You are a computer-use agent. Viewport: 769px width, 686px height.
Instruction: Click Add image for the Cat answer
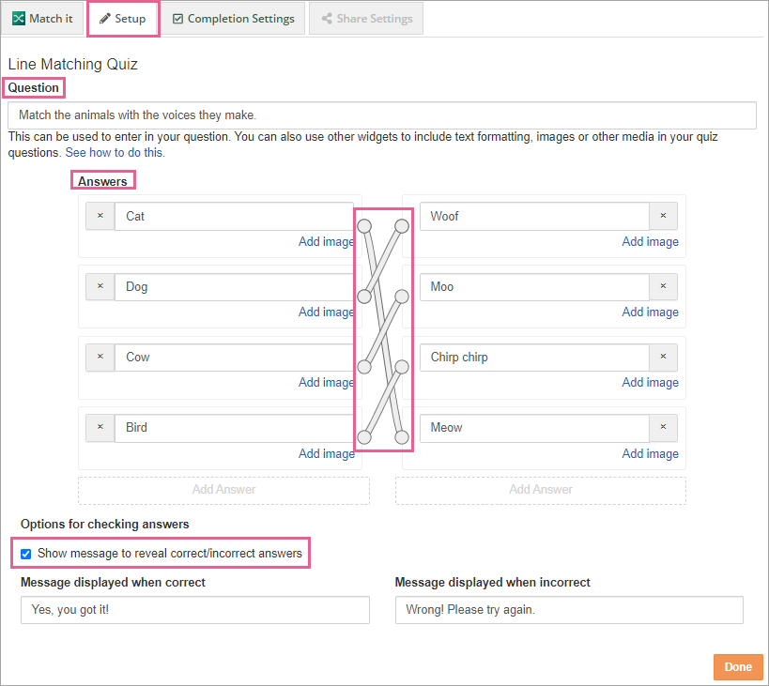pos(326,241)
